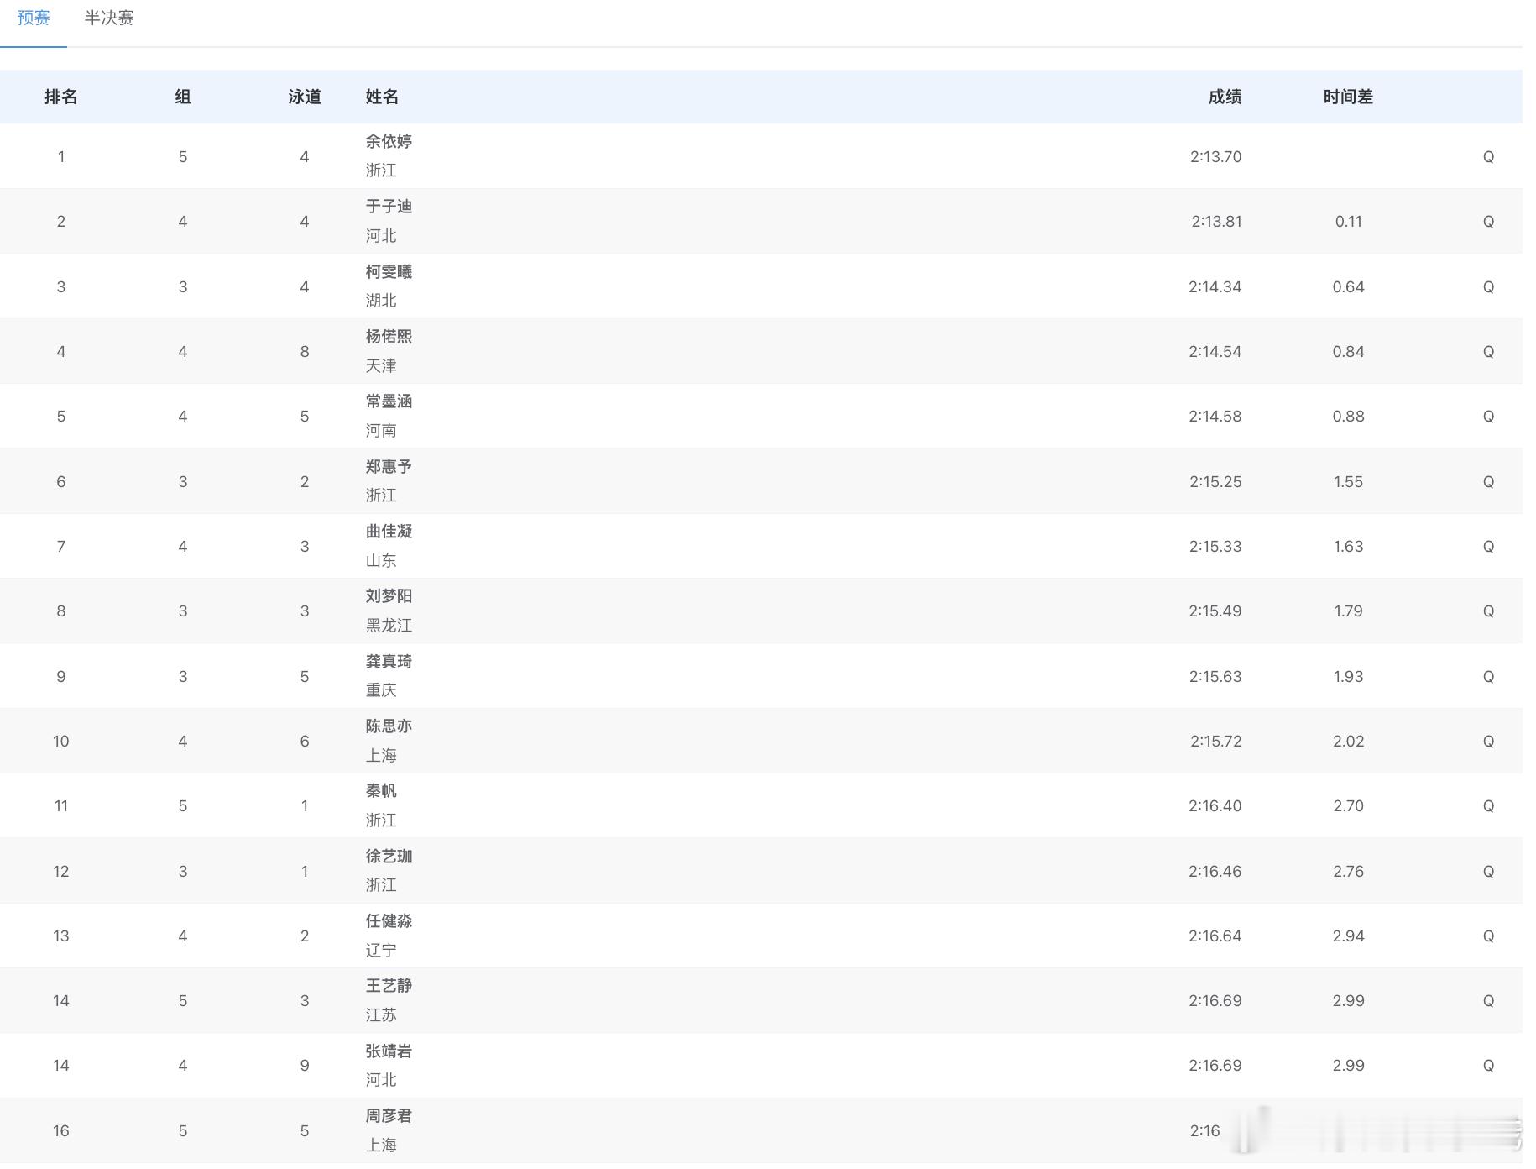Screen dimensions: 1536x1169
Task: Select the Q mark on rank 1 row
Action: [x=1489, y=156]
